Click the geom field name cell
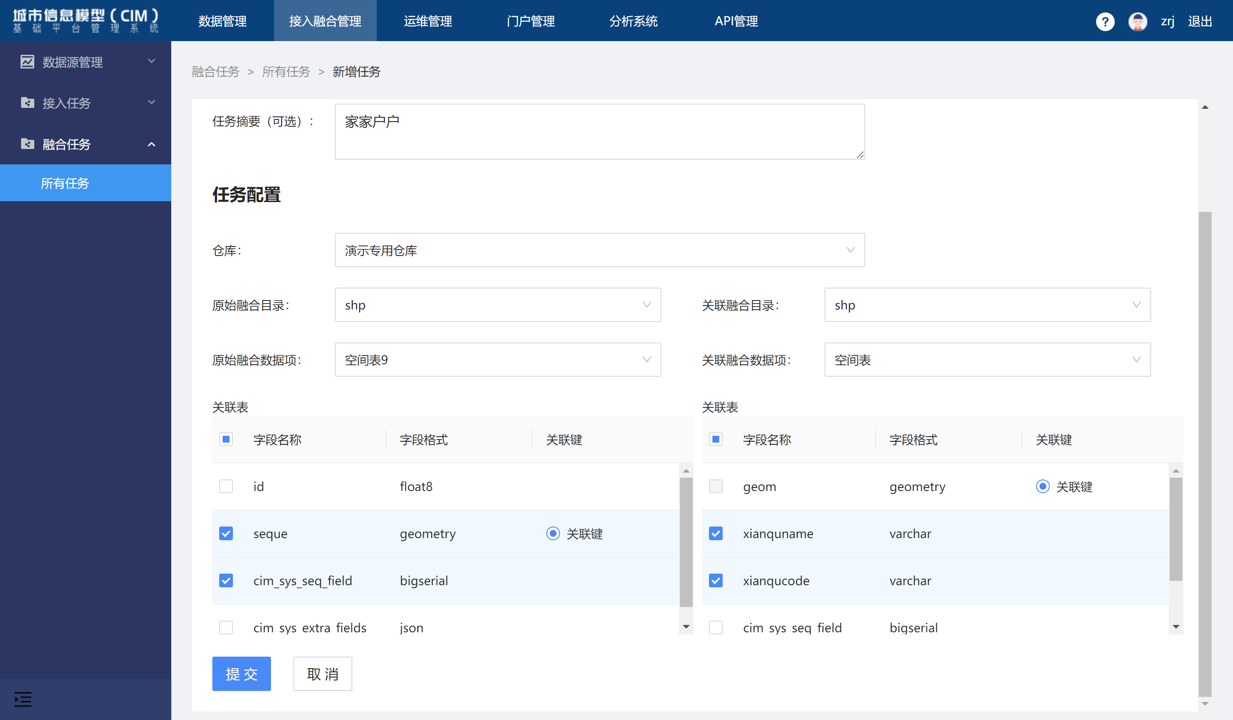This screenshot has height=720, width=1233. click(x=759, y=487)
